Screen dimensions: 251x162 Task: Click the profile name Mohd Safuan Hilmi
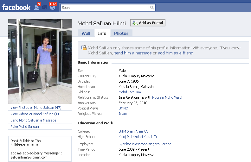click(x=102, y=23)
